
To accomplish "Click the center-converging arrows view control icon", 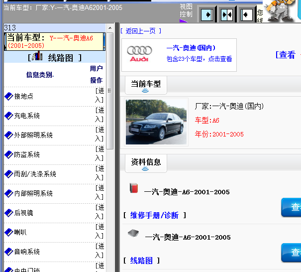I will pos(227,14).
